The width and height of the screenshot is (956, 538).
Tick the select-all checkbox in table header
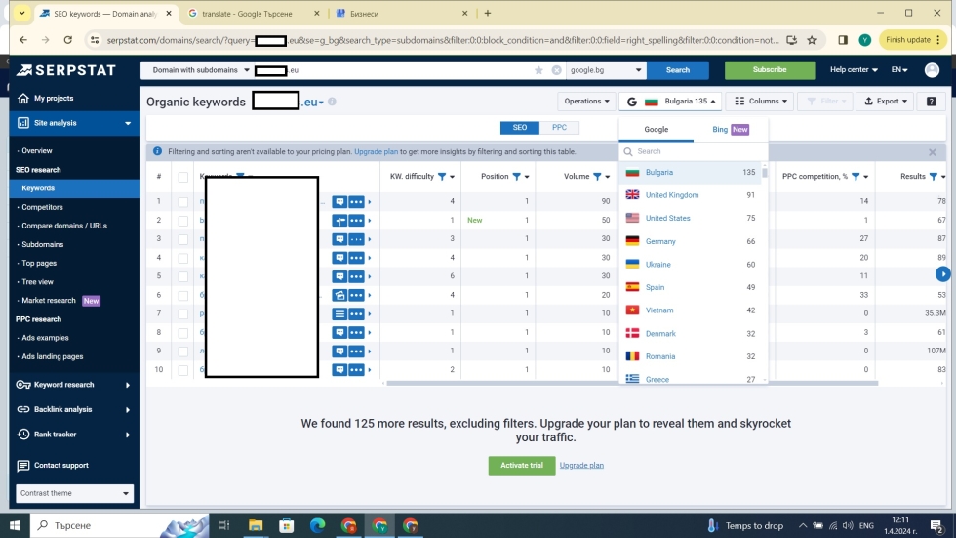pos(182,177)
